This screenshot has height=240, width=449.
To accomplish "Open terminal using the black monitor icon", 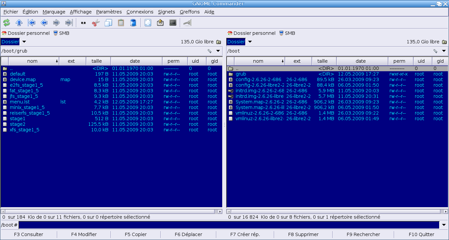I will 173,23.
